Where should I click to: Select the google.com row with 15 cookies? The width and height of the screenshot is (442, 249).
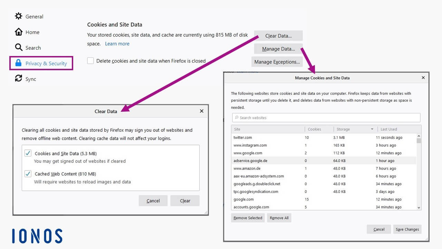pos(324,199)
